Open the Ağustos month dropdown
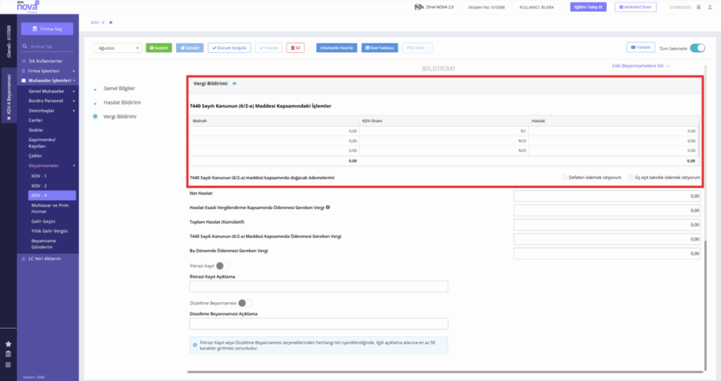The image size is (721, 381). [118, 48]
